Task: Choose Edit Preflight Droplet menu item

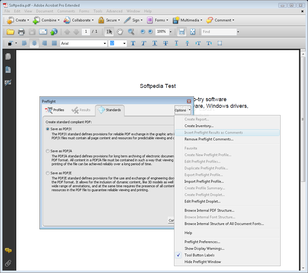Action: (x=227, y=201)
